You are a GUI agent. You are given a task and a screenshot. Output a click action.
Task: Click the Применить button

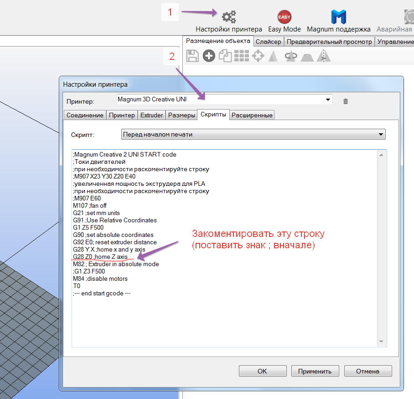[315, 371]
